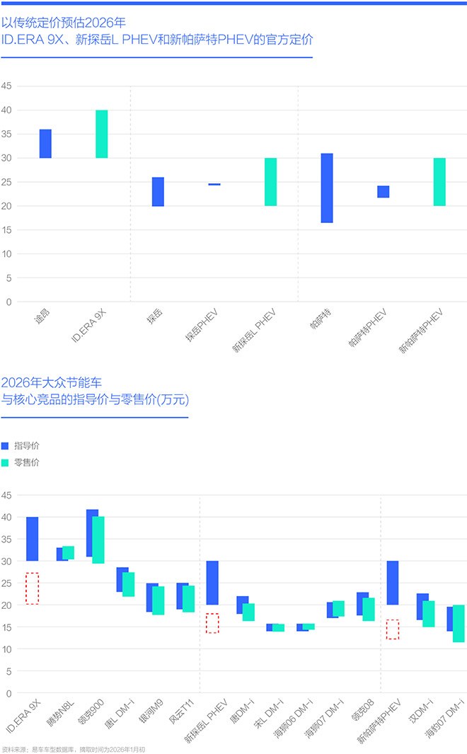Click the blue 指导价 legend swatch
Screen dimensions: 467x754
pyautogui.click(x=6, y=445)
